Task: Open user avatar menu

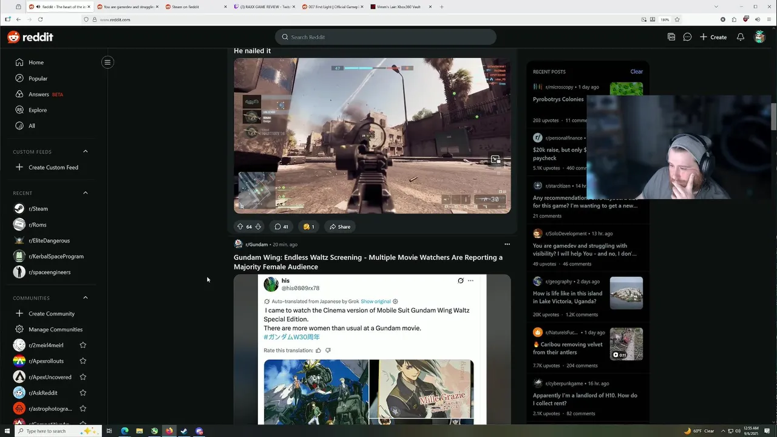Action: (759, 37)
